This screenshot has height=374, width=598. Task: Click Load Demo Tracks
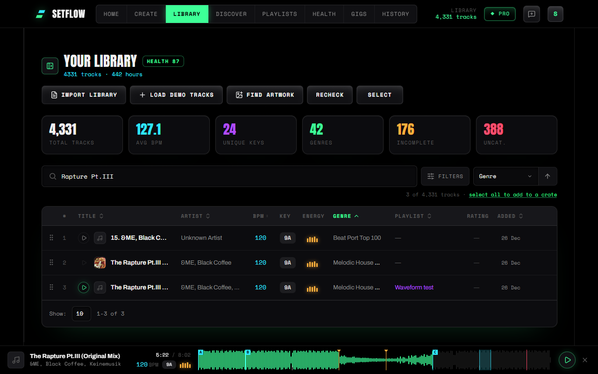[176, 95]
